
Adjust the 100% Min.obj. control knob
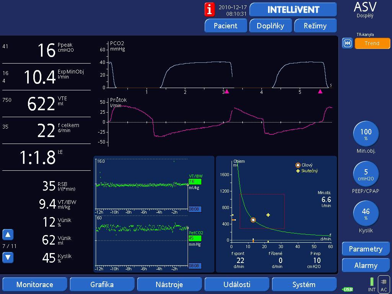click(366, 134)
